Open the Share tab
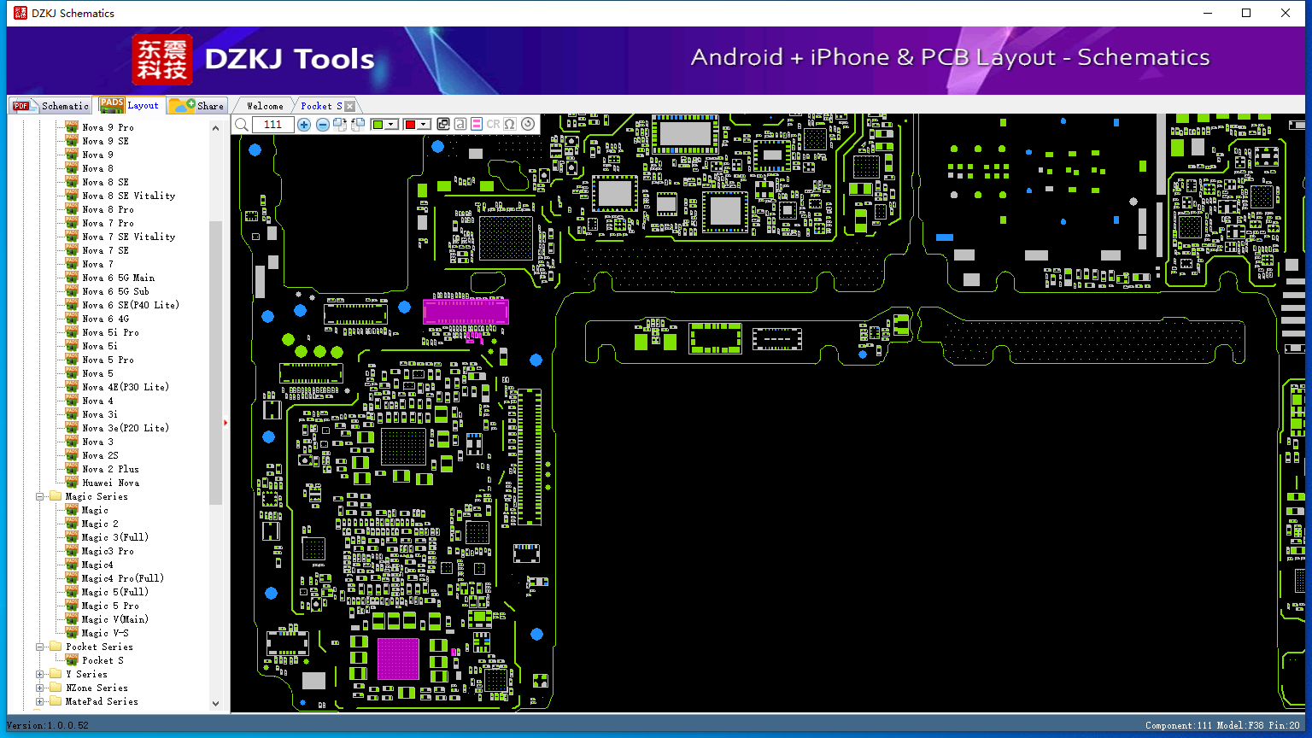This screenshot has width=1312, height=738. [196, 106]
